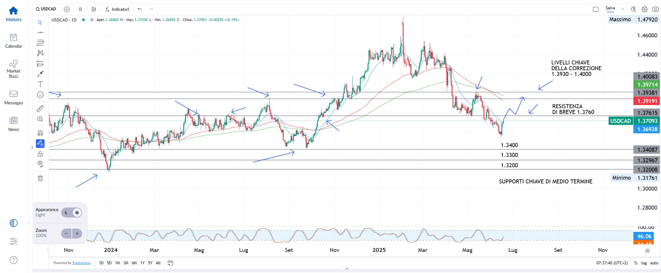
Task: Open the Calendar section in sidebar
Action: click(x=13, y=41)
